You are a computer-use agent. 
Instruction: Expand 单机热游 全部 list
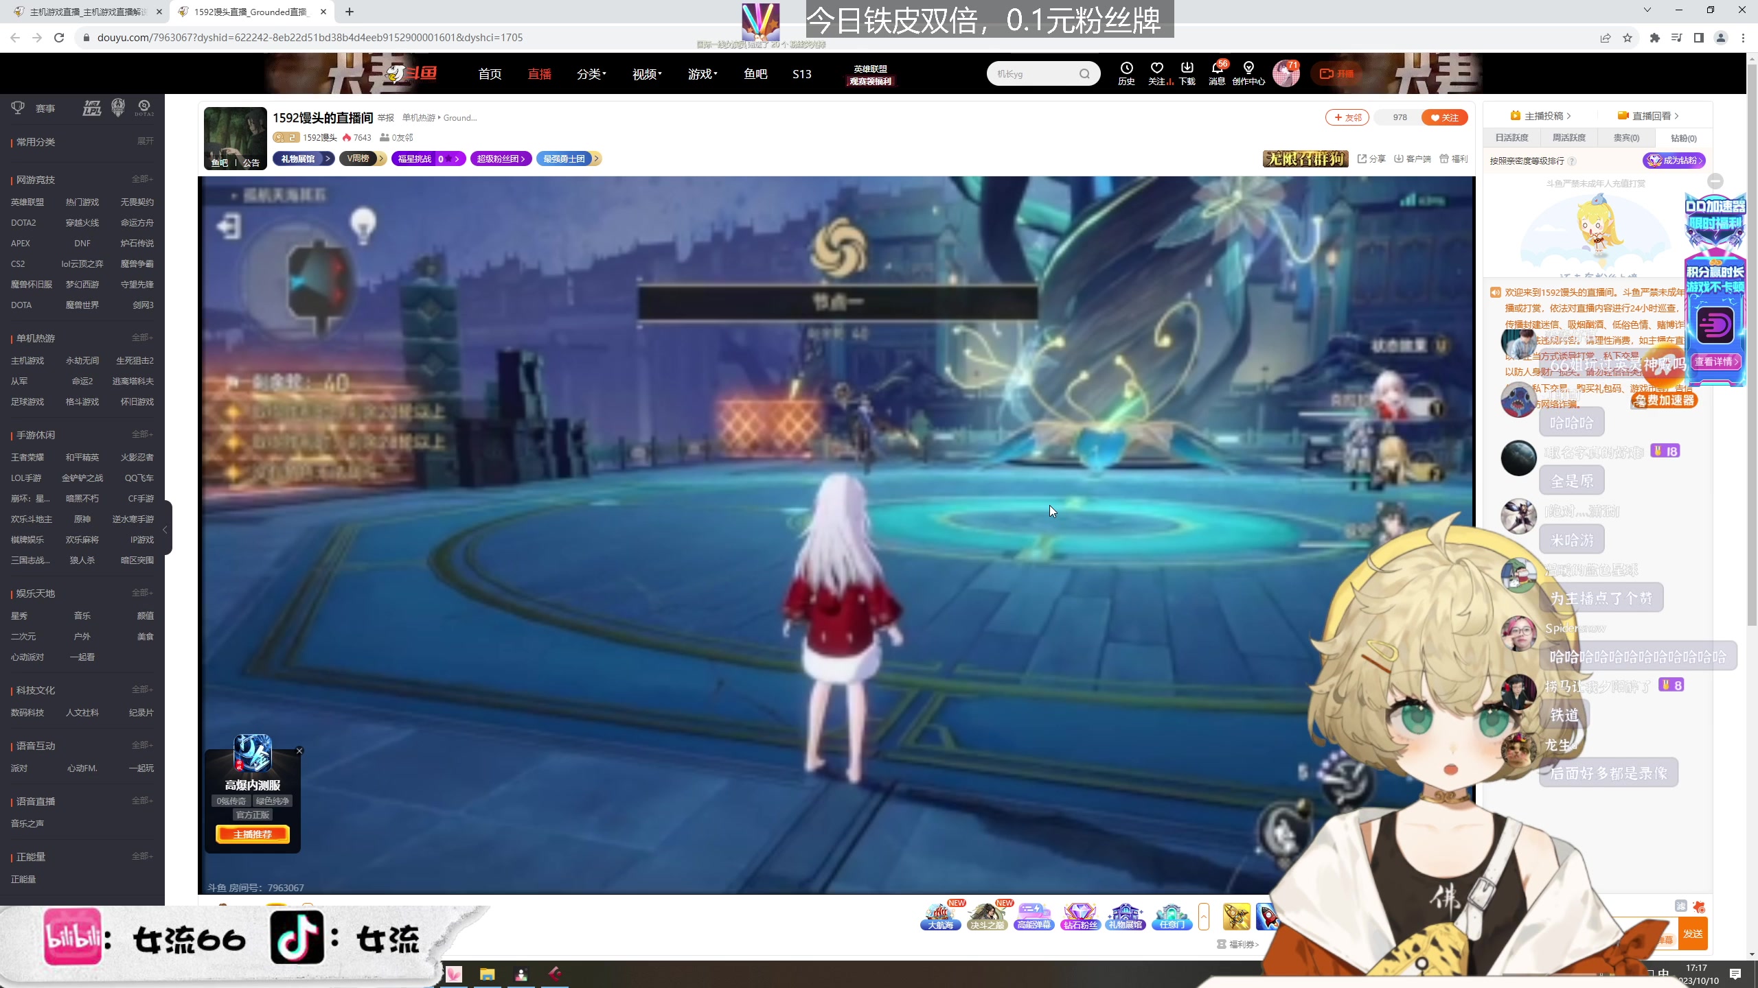[142, 337]
